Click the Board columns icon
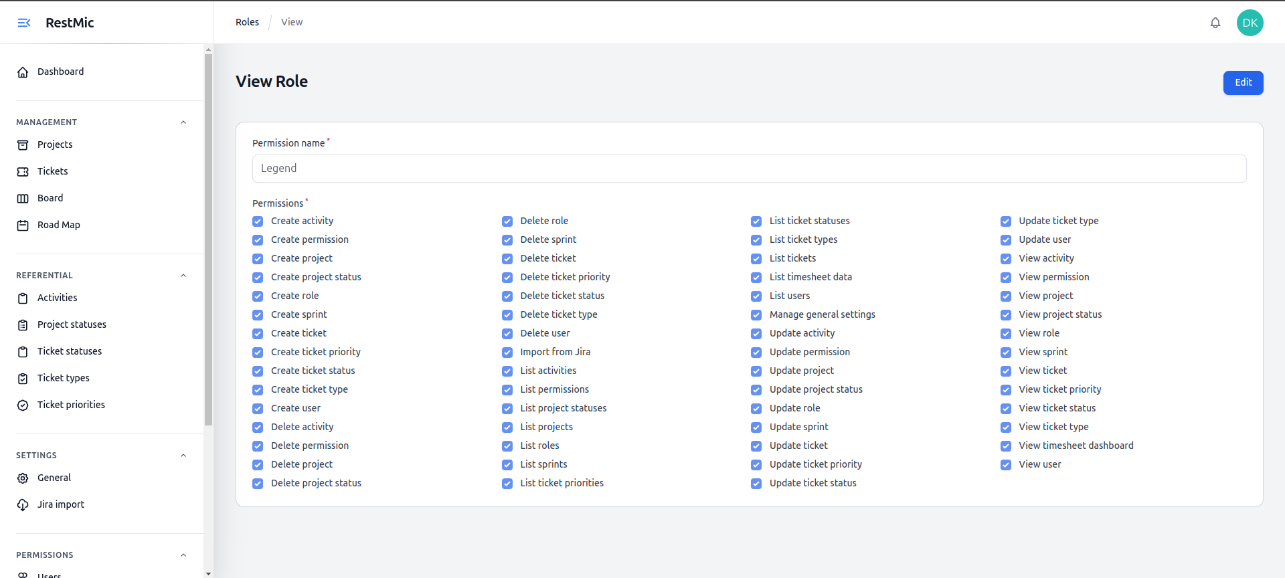 click(x=23, y=199)
